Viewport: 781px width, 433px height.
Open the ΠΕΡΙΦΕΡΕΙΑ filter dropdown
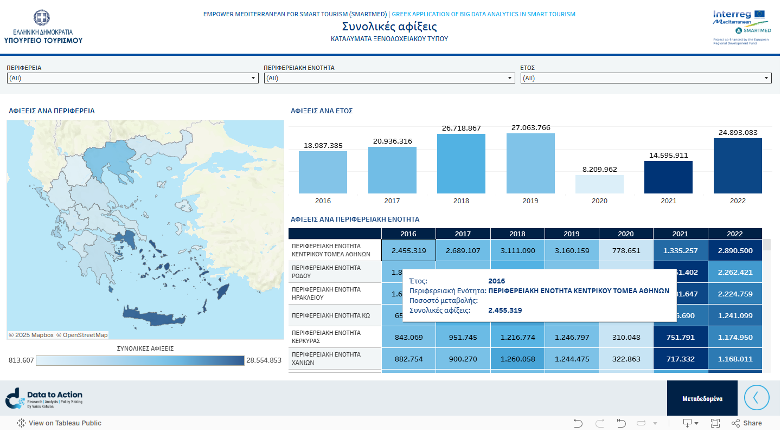[x=132, y=78]
